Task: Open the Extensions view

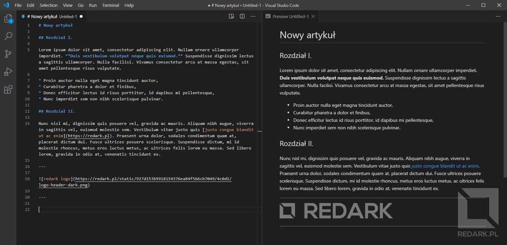Action: click(8, 89)
